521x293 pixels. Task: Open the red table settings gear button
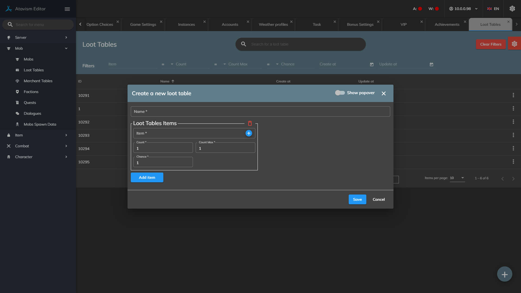(514, 44)
